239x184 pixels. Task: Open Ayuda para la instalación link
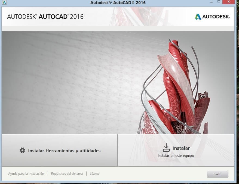26,174
